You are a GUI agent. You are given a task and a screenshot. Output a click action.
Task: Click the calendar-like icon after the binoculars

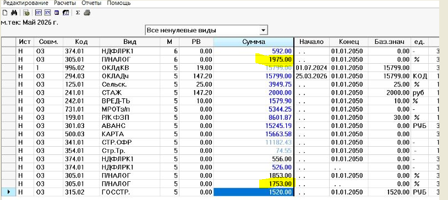(26, 13)
